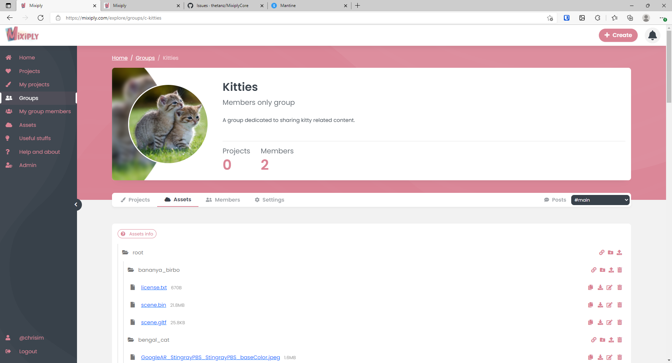672x363 pixels.
Task: Copy the scene.gltf file
Action: 590,322
